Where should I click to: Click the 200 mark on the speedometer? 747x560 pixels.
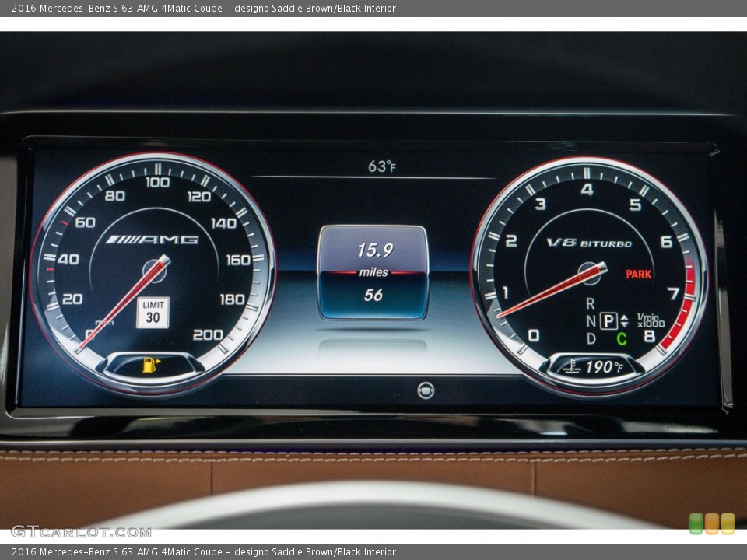pyautogui.click(x=208, y=335)
